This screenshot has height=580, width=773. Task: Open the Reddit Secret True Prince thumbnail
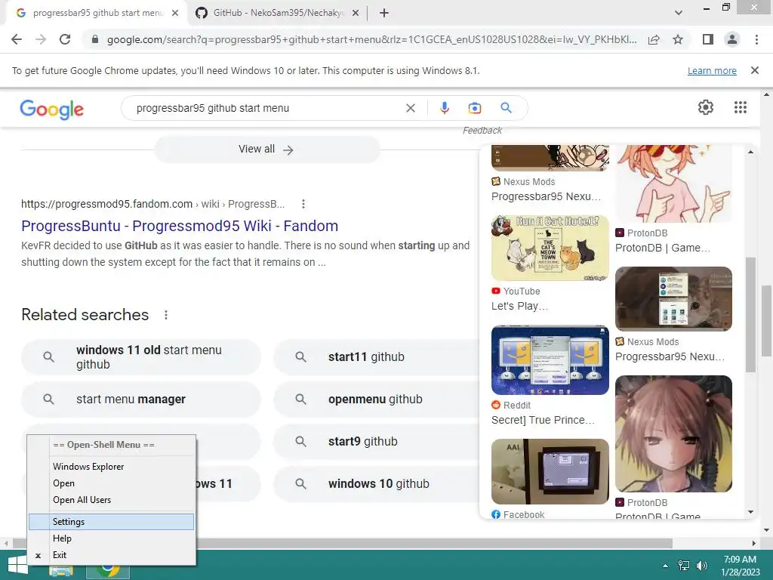point(550,360)
